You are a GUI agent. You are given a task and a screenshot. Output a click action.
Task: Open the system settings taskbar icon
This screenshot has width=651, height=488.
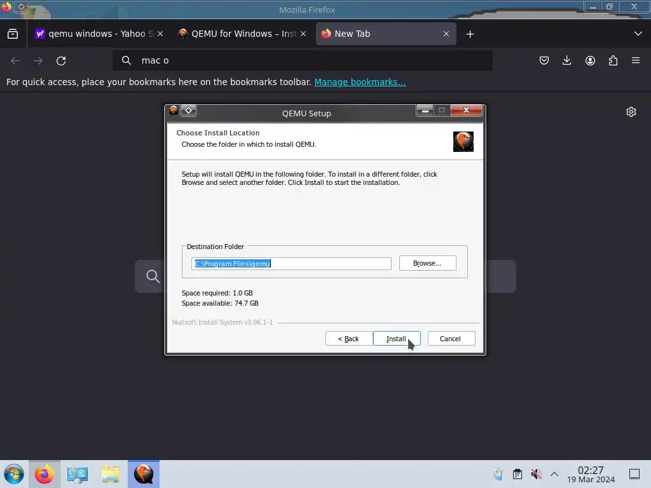[77, 474]
